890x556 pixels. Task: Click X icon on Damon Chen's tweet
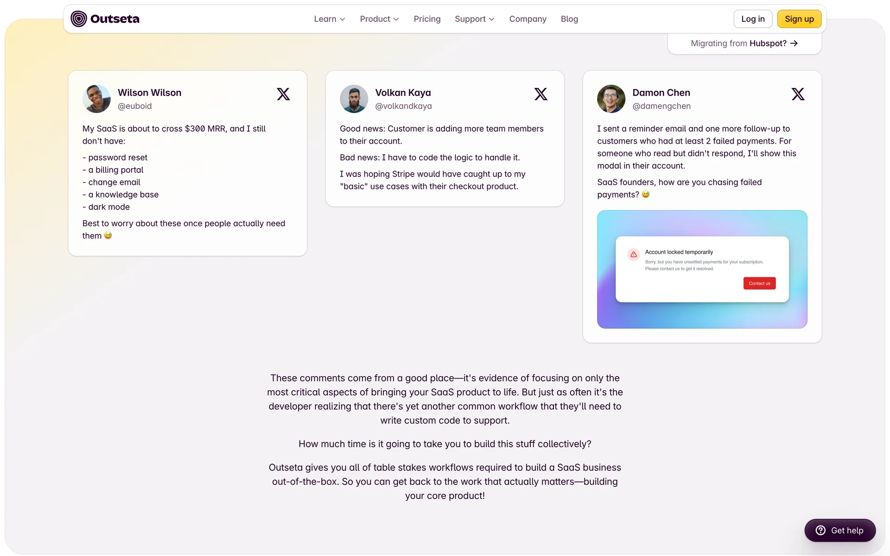tap(798, 94)
